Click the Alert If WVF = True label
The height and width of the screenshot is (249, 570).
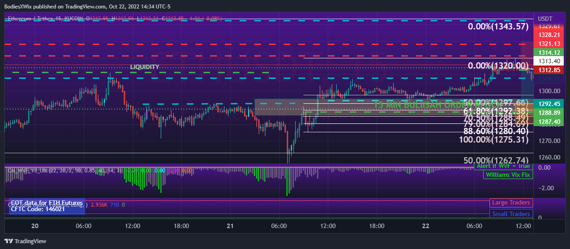[502, 166]
